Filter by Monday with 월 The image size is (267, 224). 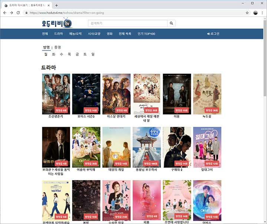46,55
